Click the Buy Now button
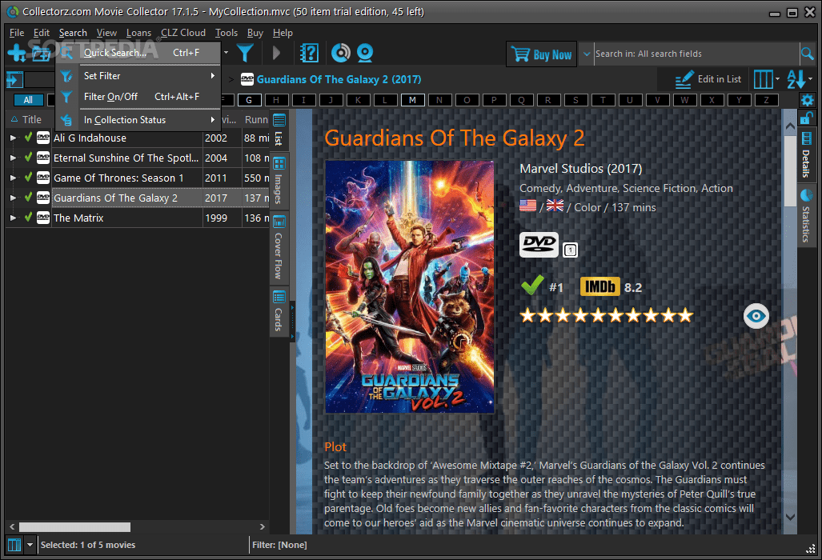Image resolution: width=822 pixels, height=560 pixels. coord(542,54)
